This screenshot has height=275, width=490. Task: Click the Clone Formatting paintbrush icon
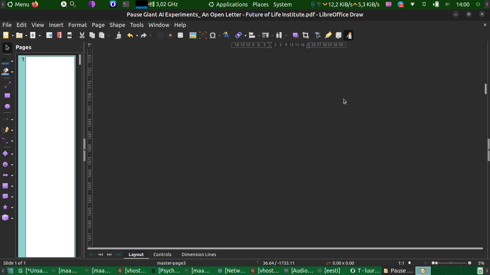(x=118, y=35)
